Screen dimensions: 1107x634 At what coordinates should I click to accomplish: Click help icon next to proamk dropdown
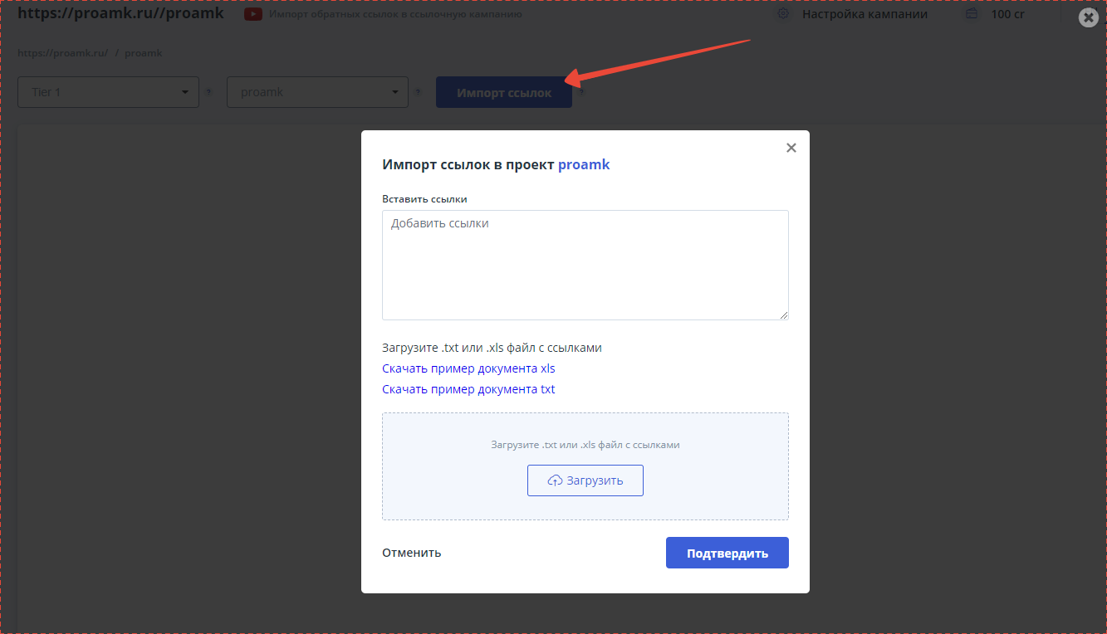(419, 92)
